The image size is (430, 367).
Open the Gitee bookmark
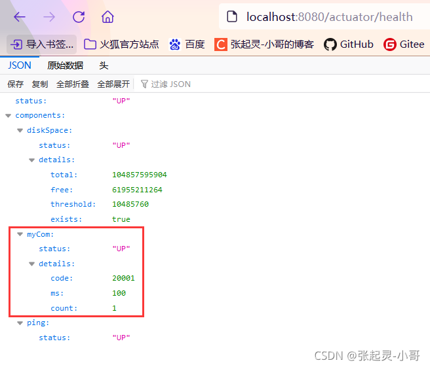click(404, 44)
